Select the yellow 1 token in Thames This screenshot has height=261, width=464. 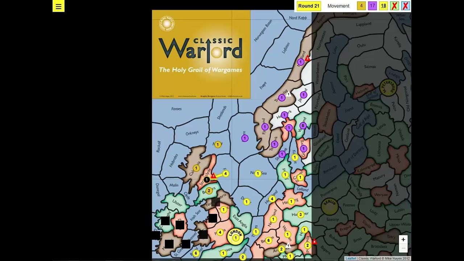[256, 232]
